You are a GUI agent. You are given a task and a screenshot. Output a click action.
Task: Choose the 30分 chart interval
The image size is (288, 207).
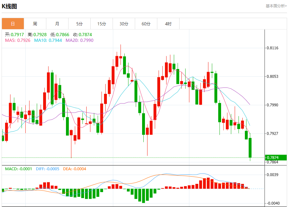124,24
